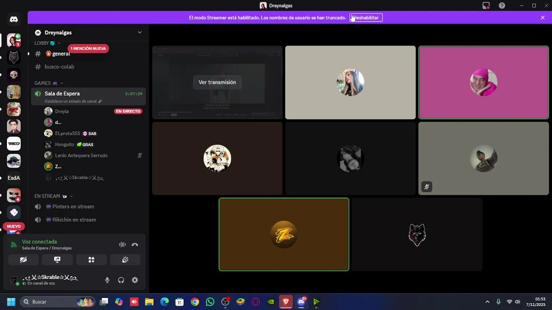Open the white dice server icon
This screenshot has height=310, width=552.
coord(14,212)
